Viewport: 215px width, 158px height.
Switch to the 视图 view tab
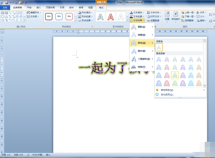[90, 8]
